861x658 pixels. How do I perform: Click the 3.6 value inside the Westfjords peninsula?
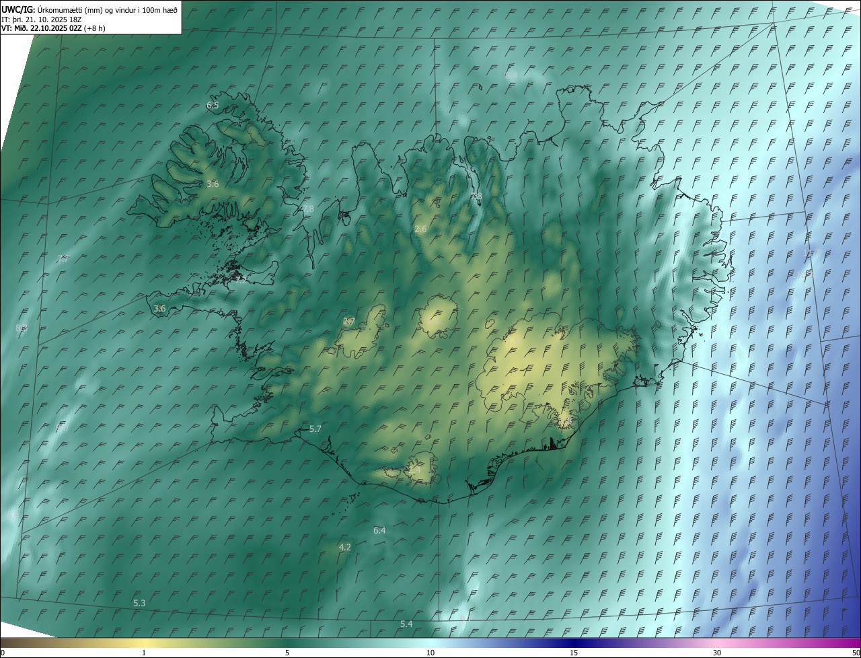(x=213, y=184)
